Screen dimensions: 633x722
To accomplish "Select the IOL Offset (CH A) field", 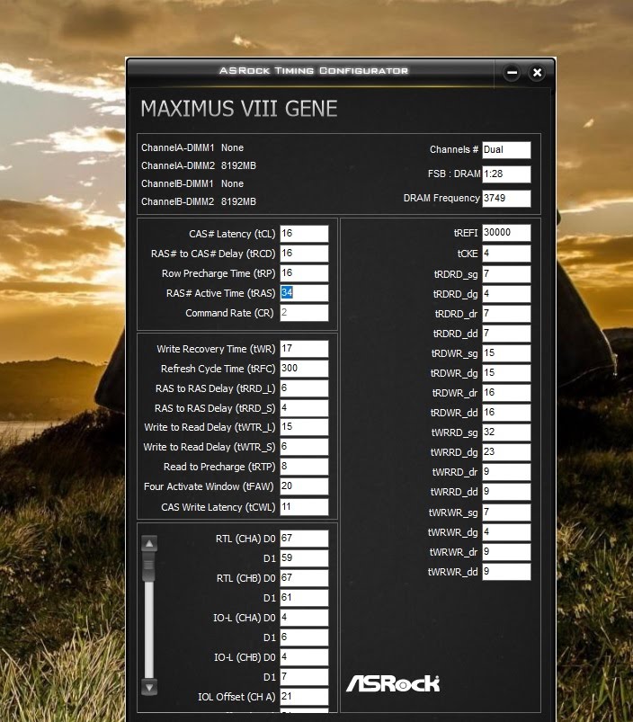I will [x=304, y=697].
